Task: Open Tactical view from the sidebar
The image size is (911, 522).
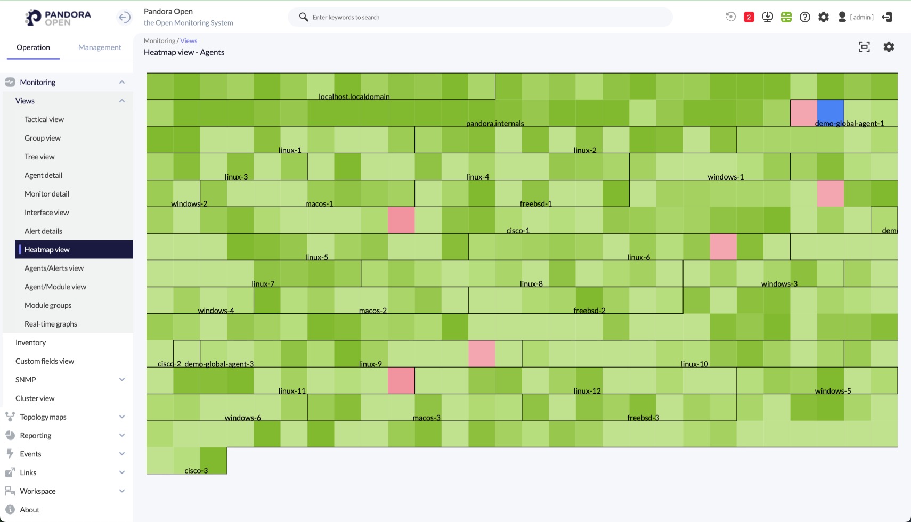Action: [x=44, y=119]
